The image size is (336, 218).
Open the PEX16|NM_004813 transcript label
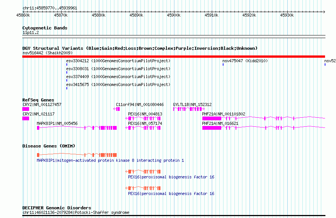[145, 114]
